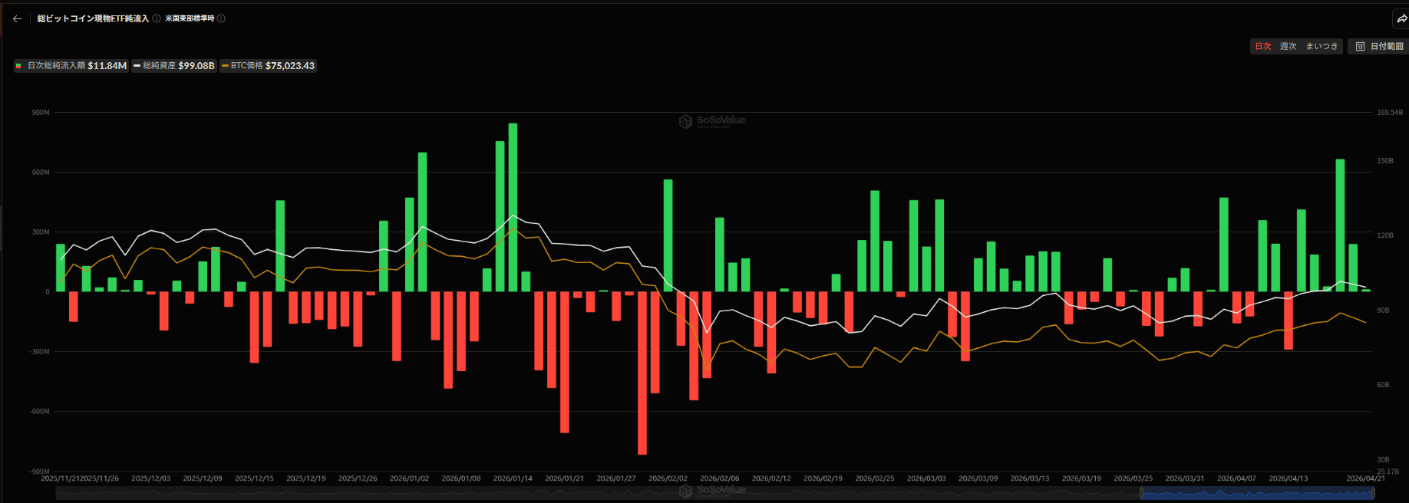
Task: Click the share arrow icon
Action: 1401,18
